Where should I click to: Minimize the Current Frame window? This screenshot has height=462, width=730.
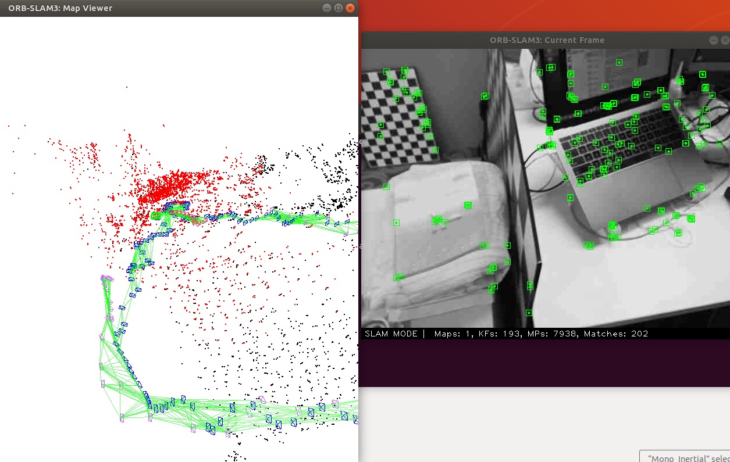713,40
